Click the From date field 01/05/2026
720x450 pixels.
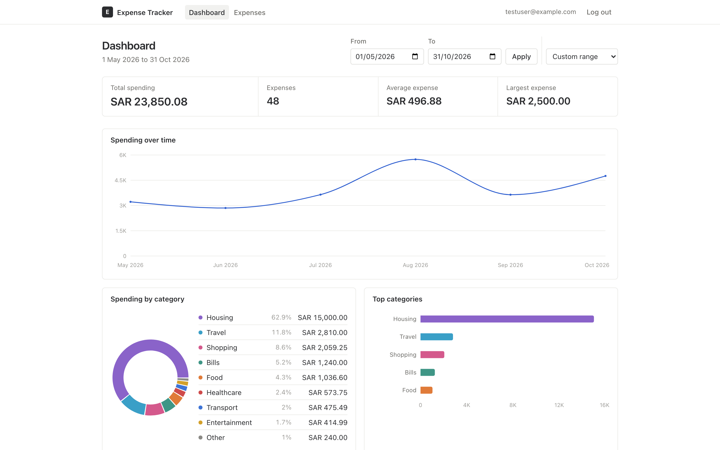(387, 56)
